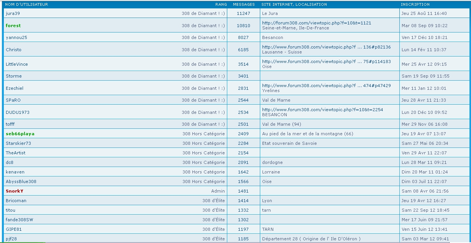Open jura39's 11247 messages count
The image size is (471, 243).
[x=243, y=13]
